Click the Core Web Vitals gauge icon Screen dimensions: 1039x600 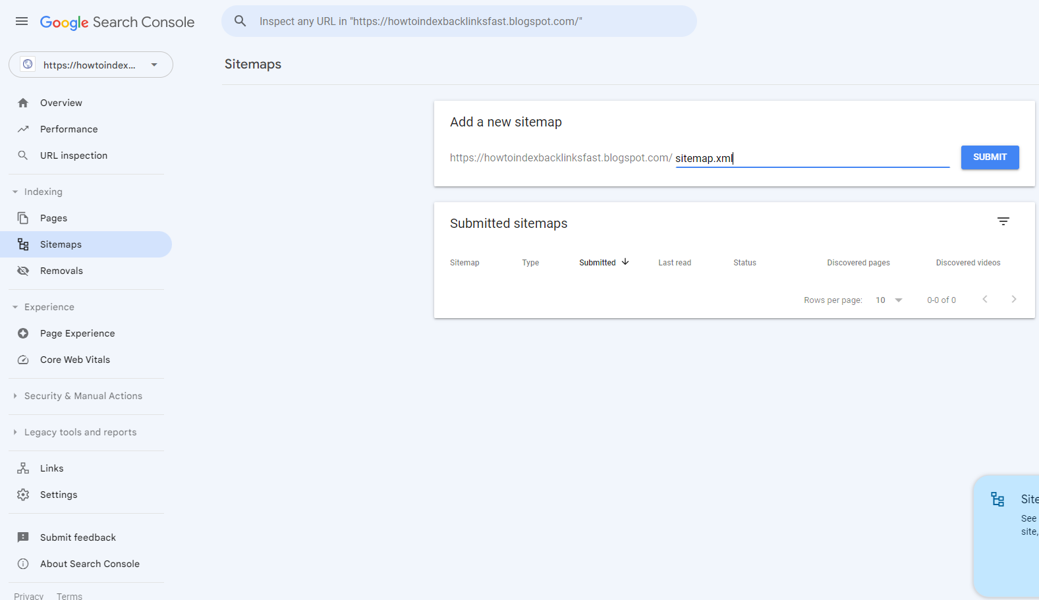[23, 360]
